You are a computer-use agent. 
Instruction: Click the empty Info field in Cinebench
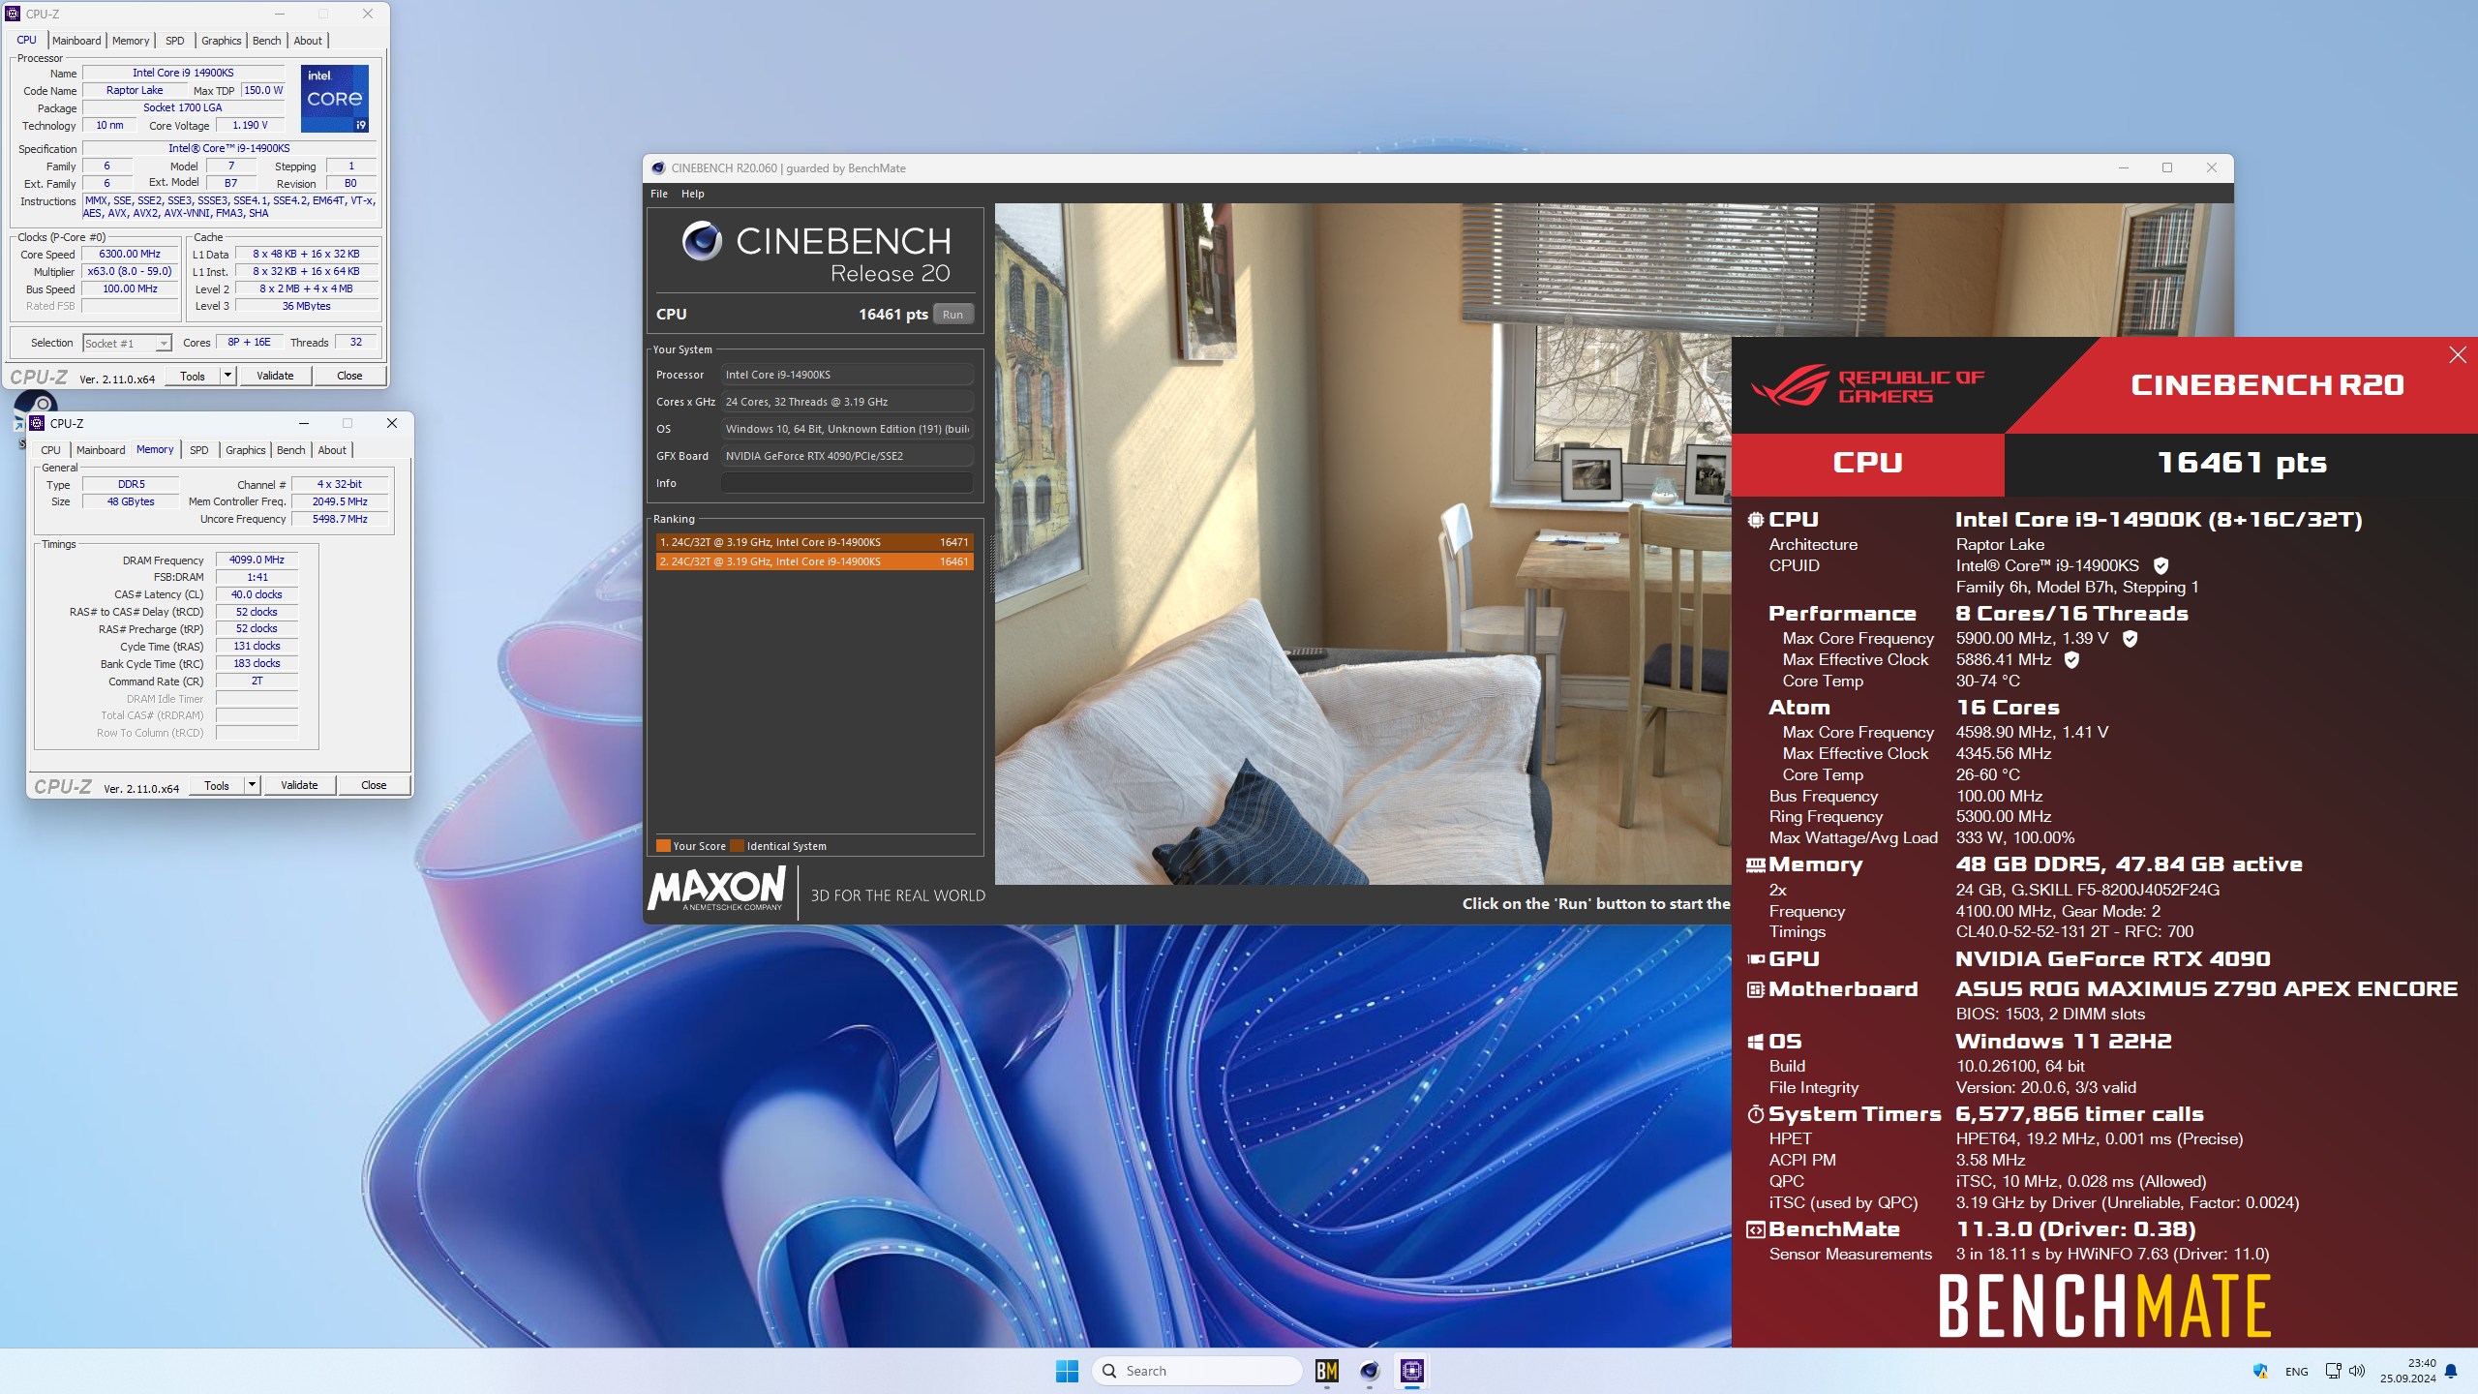847,483
